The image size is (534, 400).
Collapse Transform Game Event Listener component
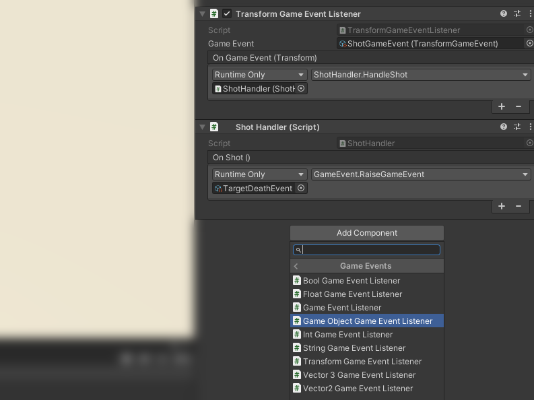pyautogui.click(x=202, y=14)
